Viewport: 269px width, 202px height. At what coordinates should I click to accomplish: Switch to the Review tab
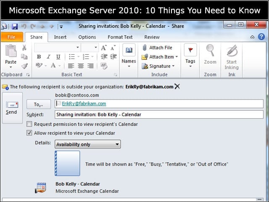coord(152,37)
